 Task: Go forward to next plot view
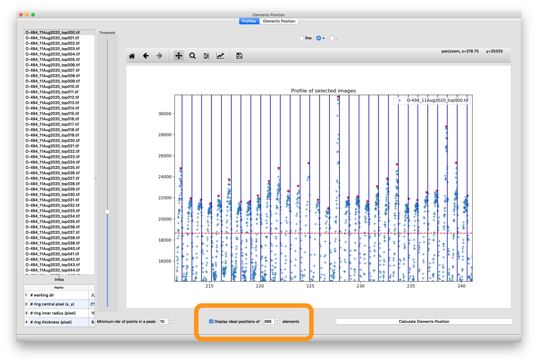click(x=160, y=56)
